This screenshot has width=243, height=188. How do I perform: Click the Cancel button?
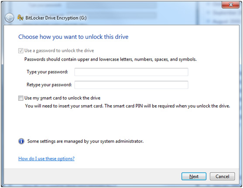(x=222, y=176)
